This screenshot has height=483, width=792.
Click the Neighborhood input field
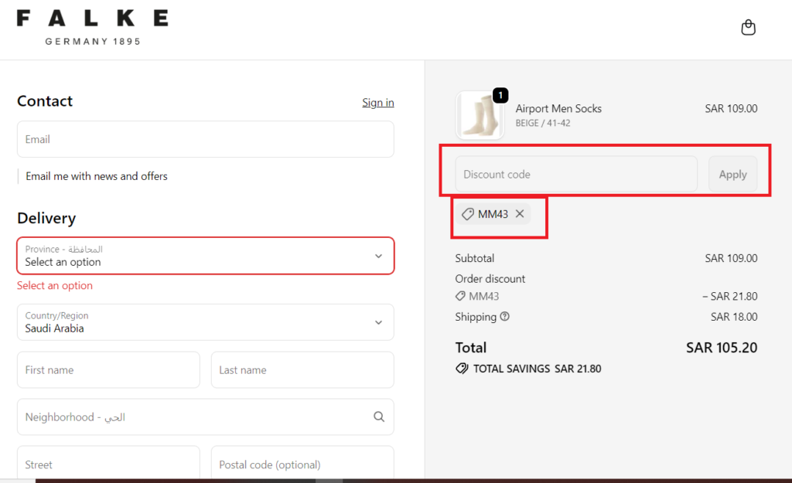coord(206,417)
